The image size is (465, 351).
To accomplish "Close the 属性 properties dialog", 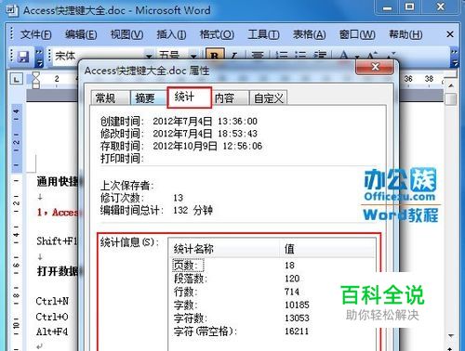I will click(x=375, y=67).
